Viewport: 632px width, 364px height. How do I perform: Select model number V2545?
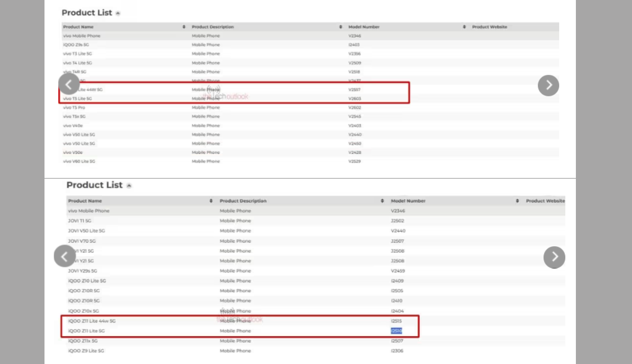pos(354,117)
